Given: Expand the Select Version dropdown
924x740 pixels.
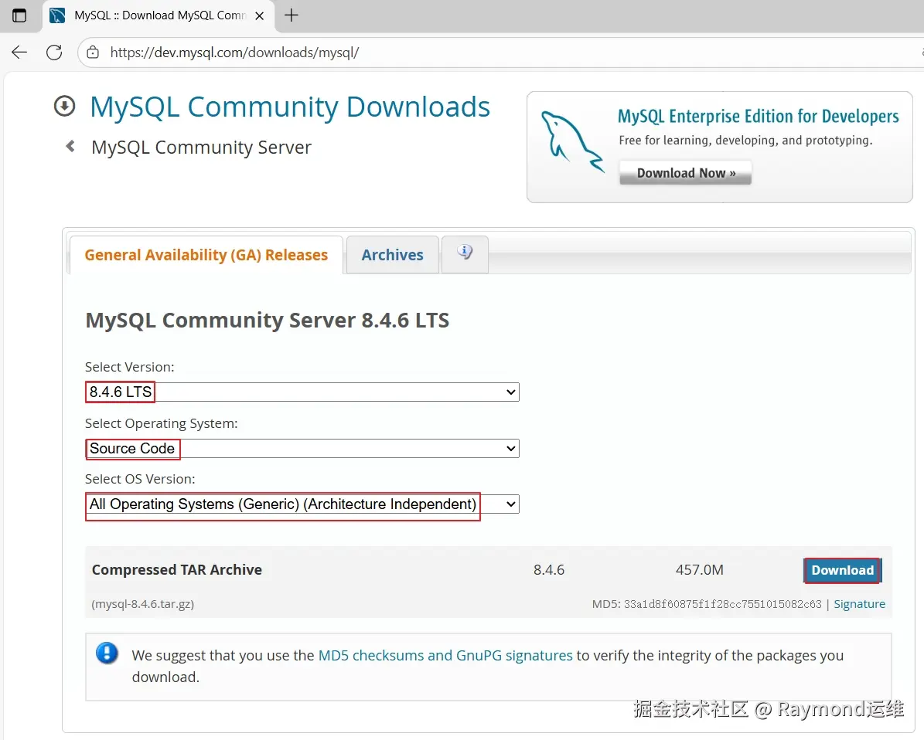Looking at the screenshot, I should point(302,392).
